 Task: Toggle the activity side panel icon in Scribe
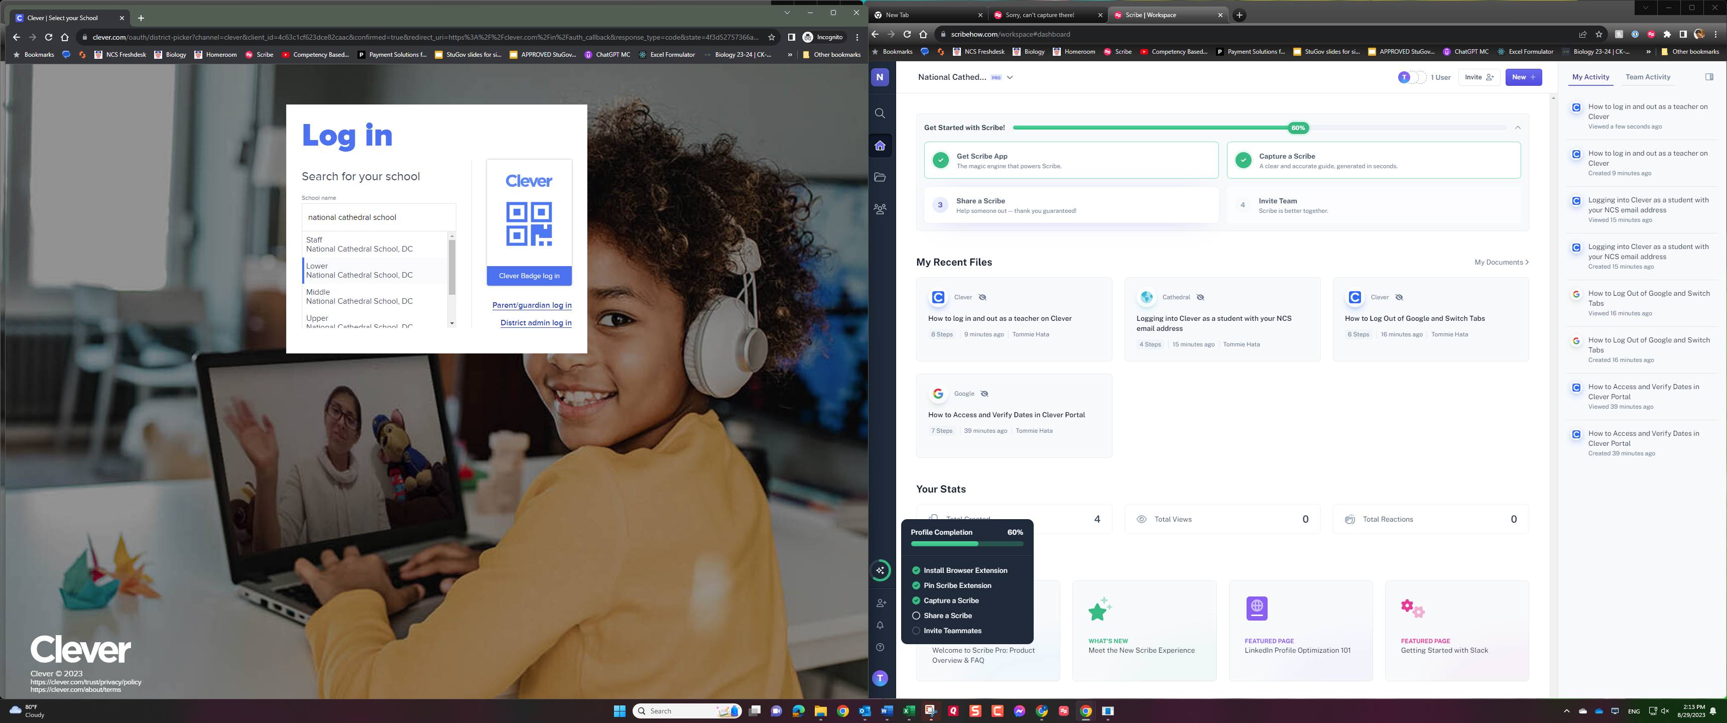tap(1709, 77)
